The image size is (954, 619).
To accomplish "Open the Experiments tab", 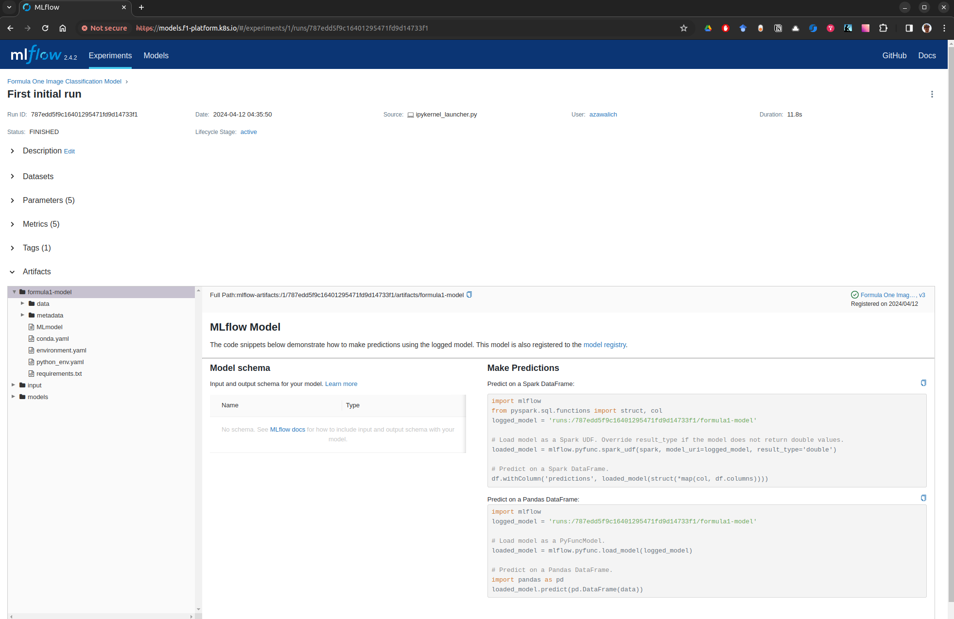I will [x=110, y=55].
